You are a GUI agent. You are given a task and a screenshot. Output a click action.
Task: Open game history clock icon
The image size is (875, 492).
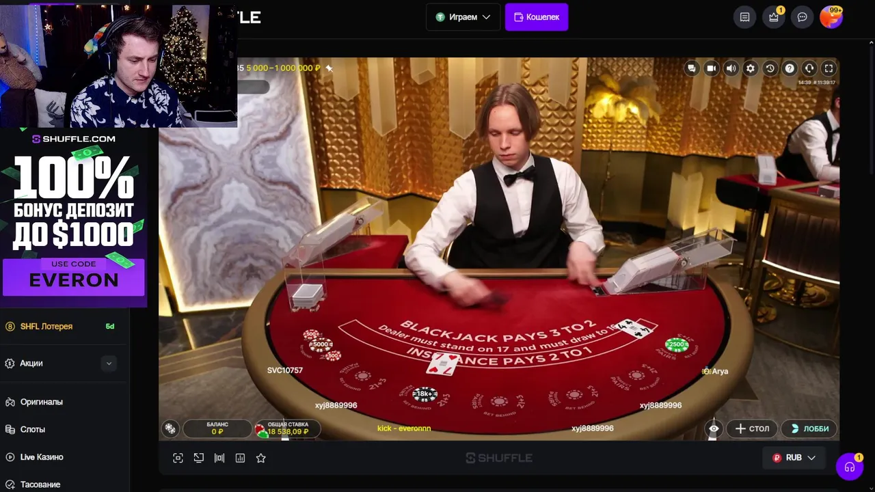click(770, 68)
